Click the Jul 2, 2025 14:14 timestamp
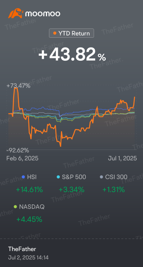Screen dimensions: 143x267 (x=28, y=258)
